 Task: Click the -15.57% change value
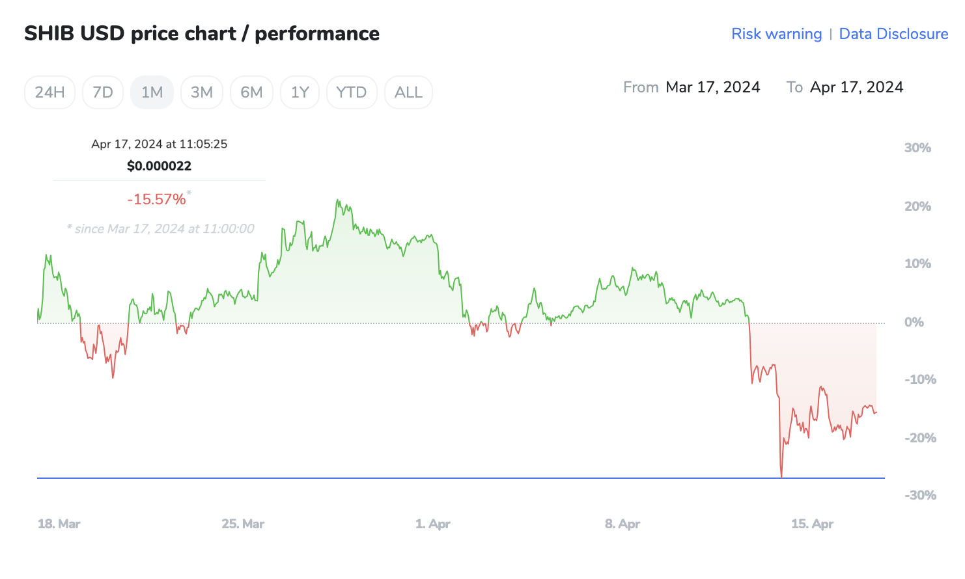[x=156, y=199]
